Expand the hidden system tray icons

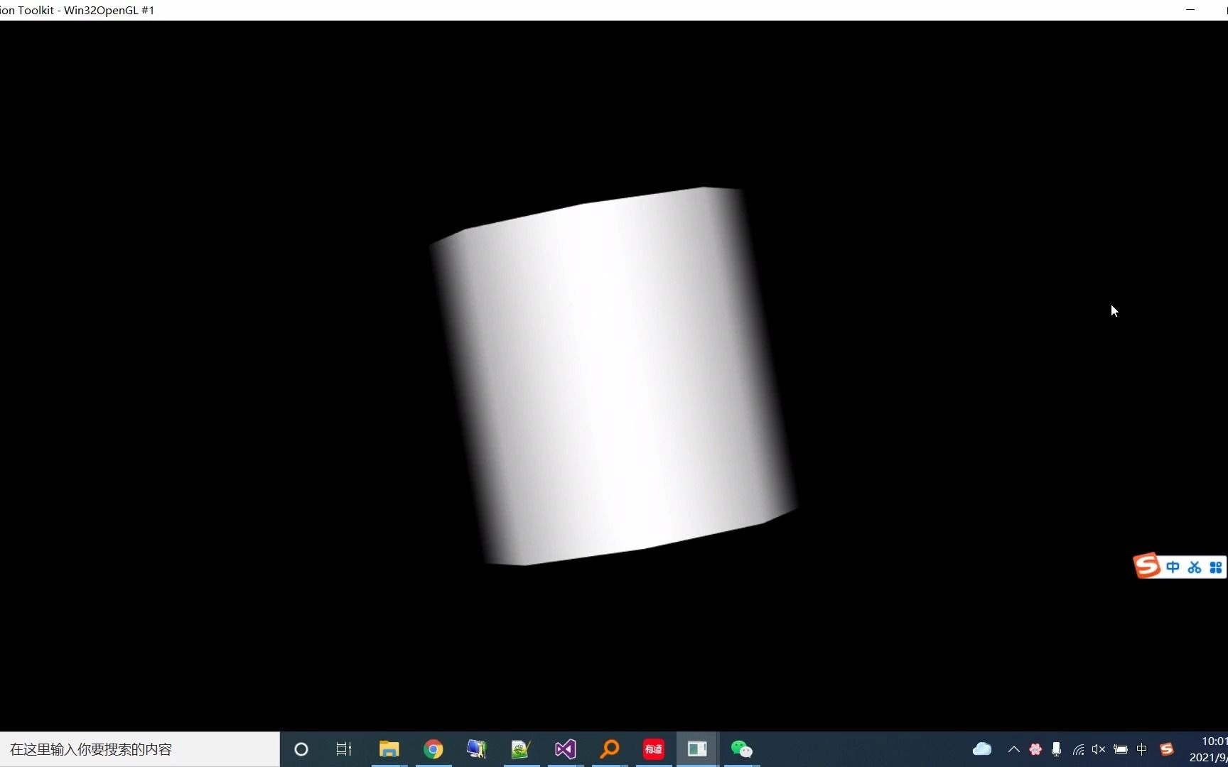coord(1014,749)
